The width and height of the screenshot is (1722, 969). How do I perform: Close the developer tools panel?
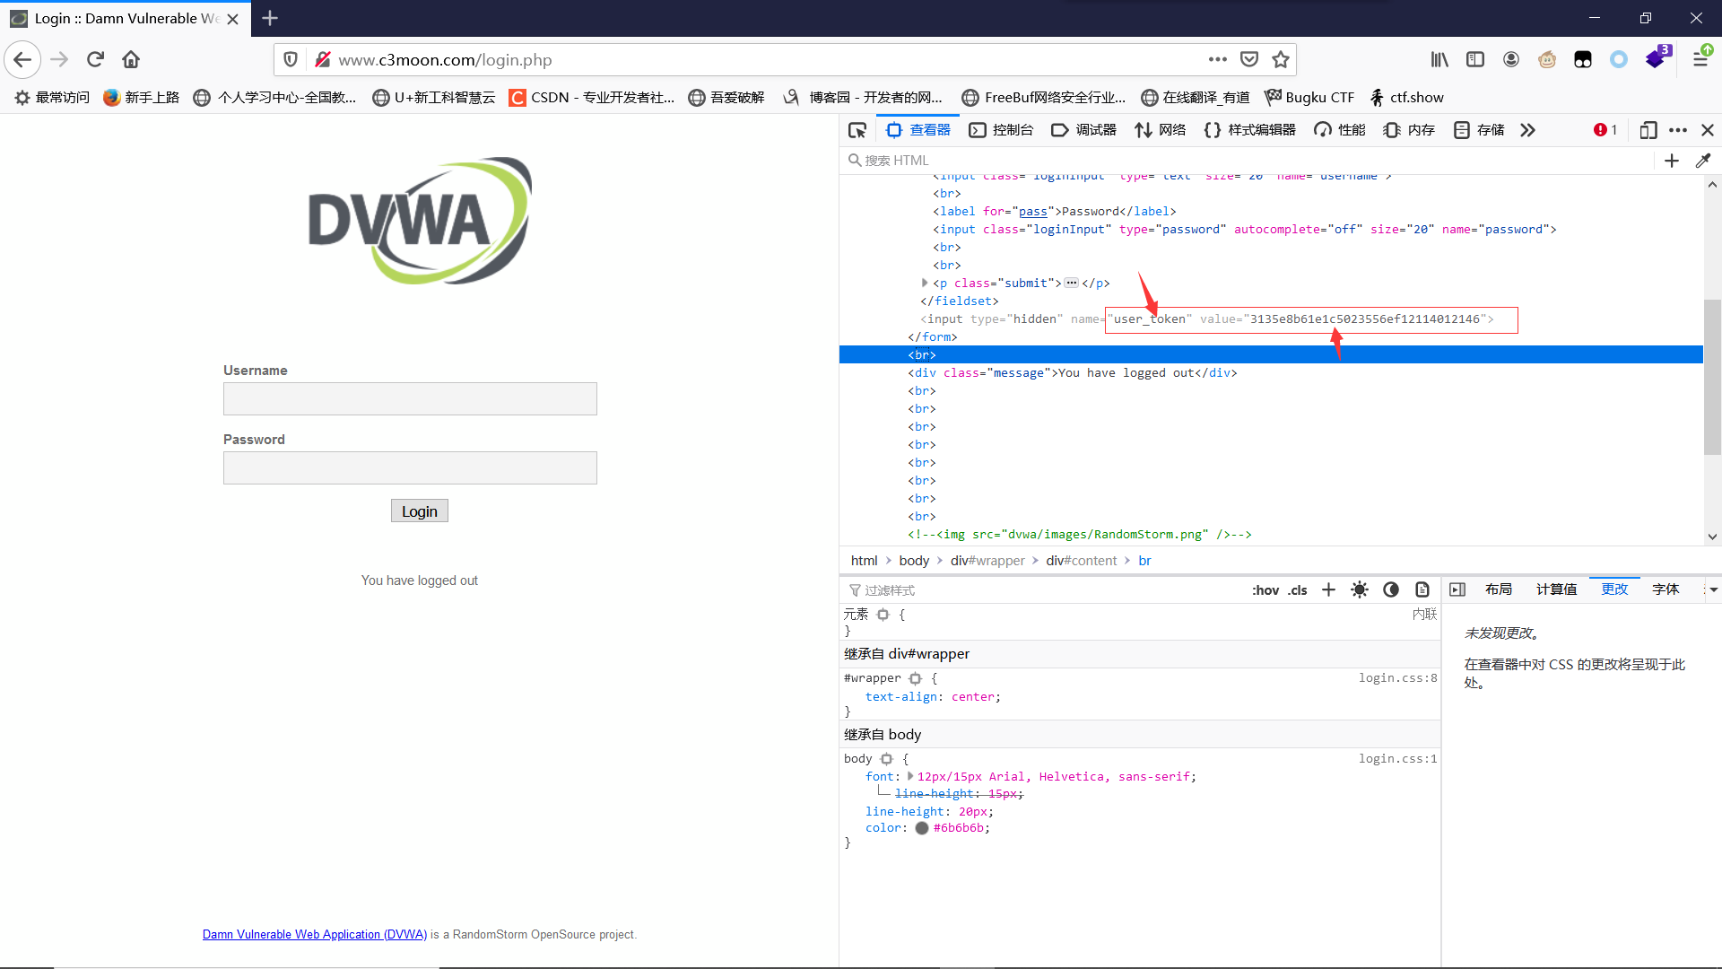(x=1708, y=130)
